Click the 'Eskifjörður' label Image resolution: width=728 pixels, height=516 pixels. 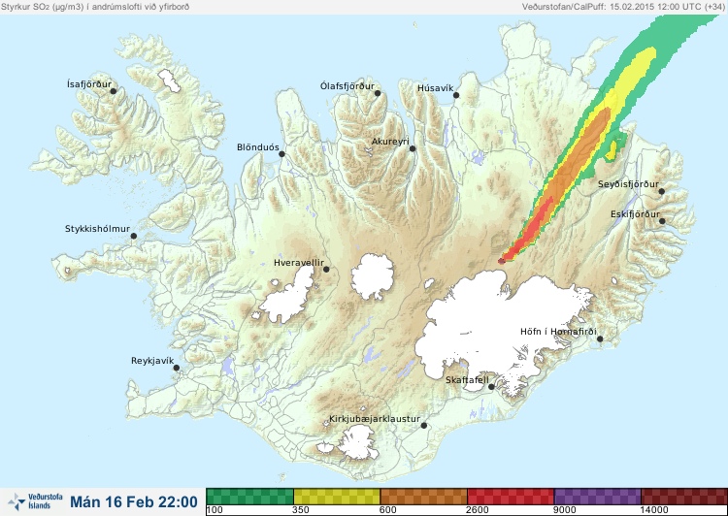(x=635, y=214)
